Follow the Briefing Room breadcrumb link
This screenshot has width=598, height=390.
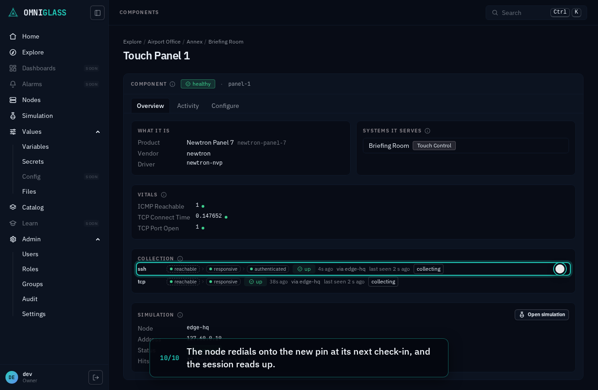pyautogui.click(x=226, y=42)
